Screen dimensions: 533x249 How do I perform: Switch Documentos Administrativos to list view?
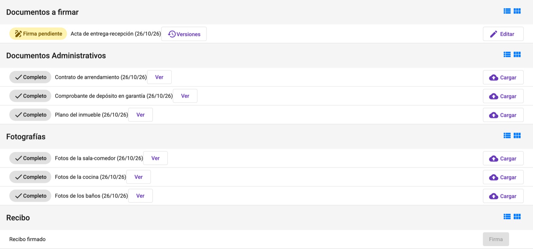click(507, 54)
